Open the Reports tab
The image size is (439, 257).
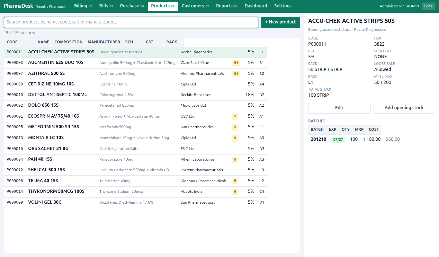point(227,6)
